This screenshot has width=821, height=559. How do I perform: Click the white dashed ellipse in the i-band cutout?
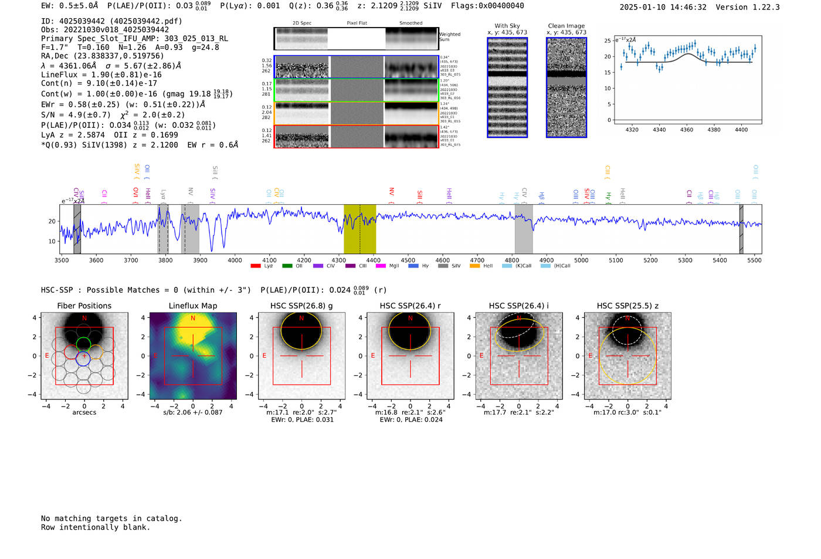[x=516, y=326]
